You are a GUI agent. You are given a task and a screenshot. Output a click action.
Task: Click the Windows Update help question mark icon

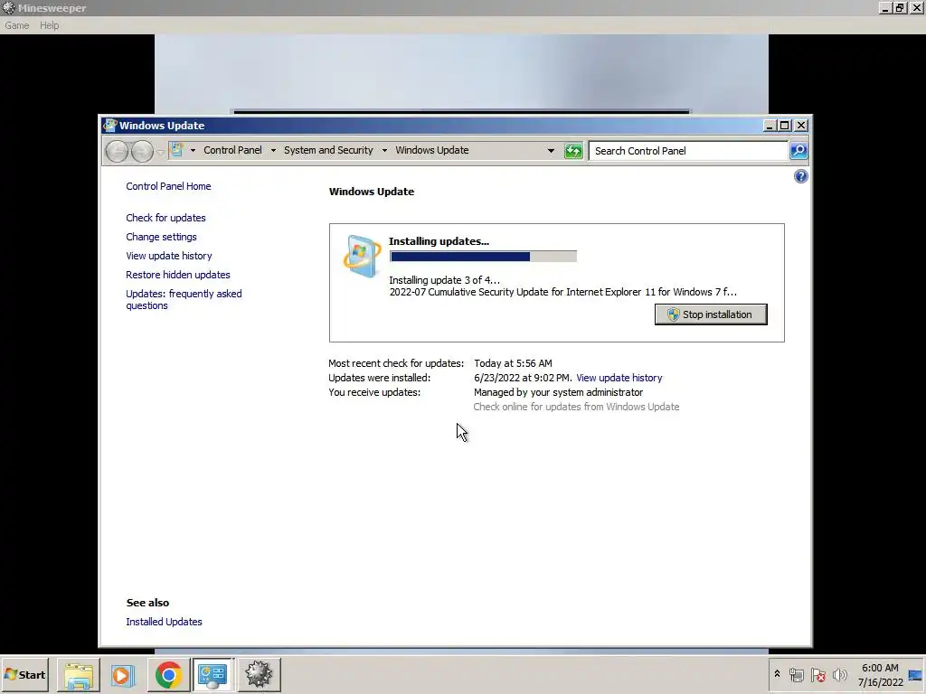point(801,176)
